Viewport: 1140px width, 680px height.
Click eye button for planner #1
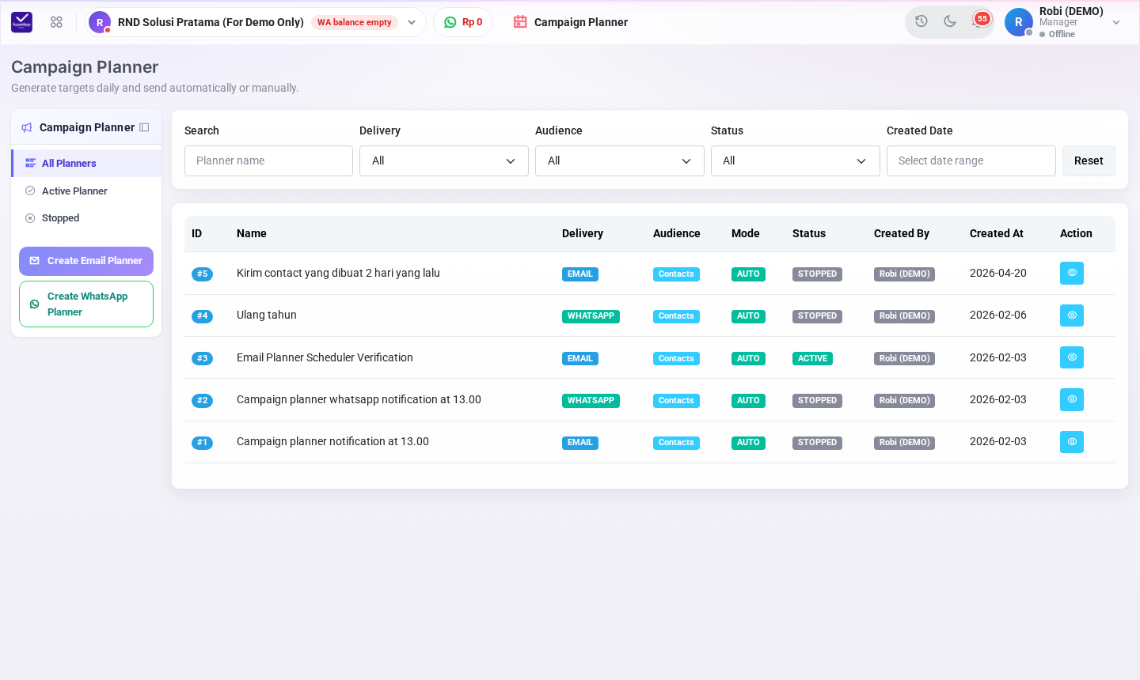pyautogui.click(x=1072, y=442)
